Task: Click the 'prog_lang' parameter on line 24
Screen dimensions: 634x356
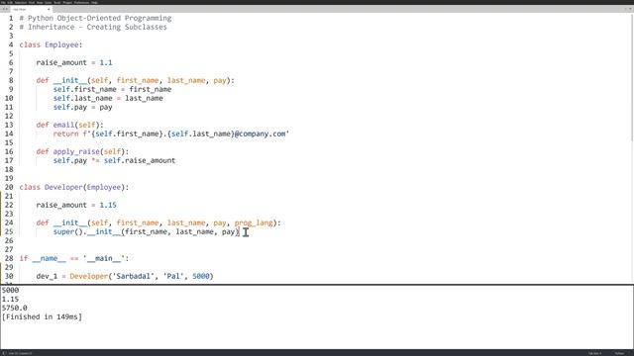Action: pos(254,222)
